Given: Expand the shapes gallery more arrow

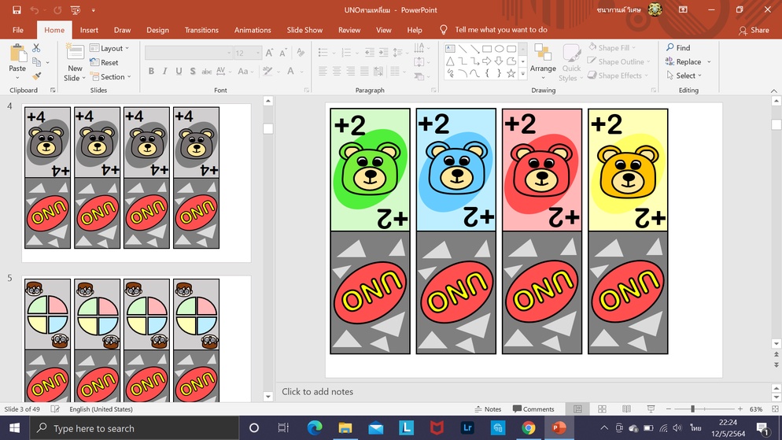Looking at the screenshot, I should (522, 74).
